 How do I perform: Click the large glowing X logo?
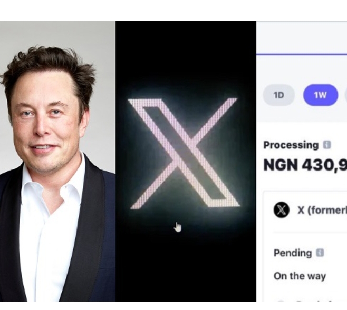[x=184, y=153]
